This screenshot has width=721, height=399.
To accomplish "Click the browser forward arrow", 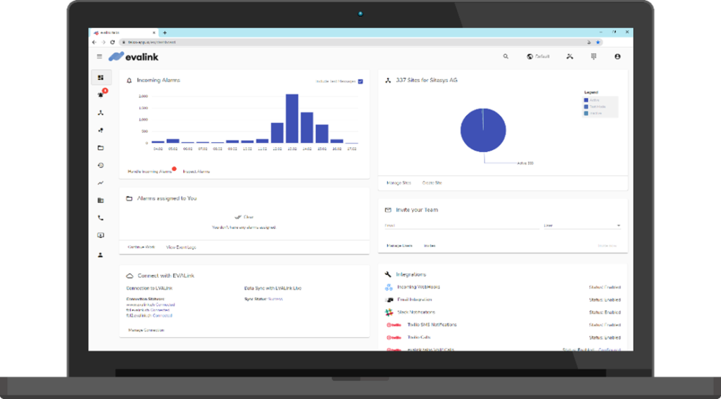I will pos(103,42).
